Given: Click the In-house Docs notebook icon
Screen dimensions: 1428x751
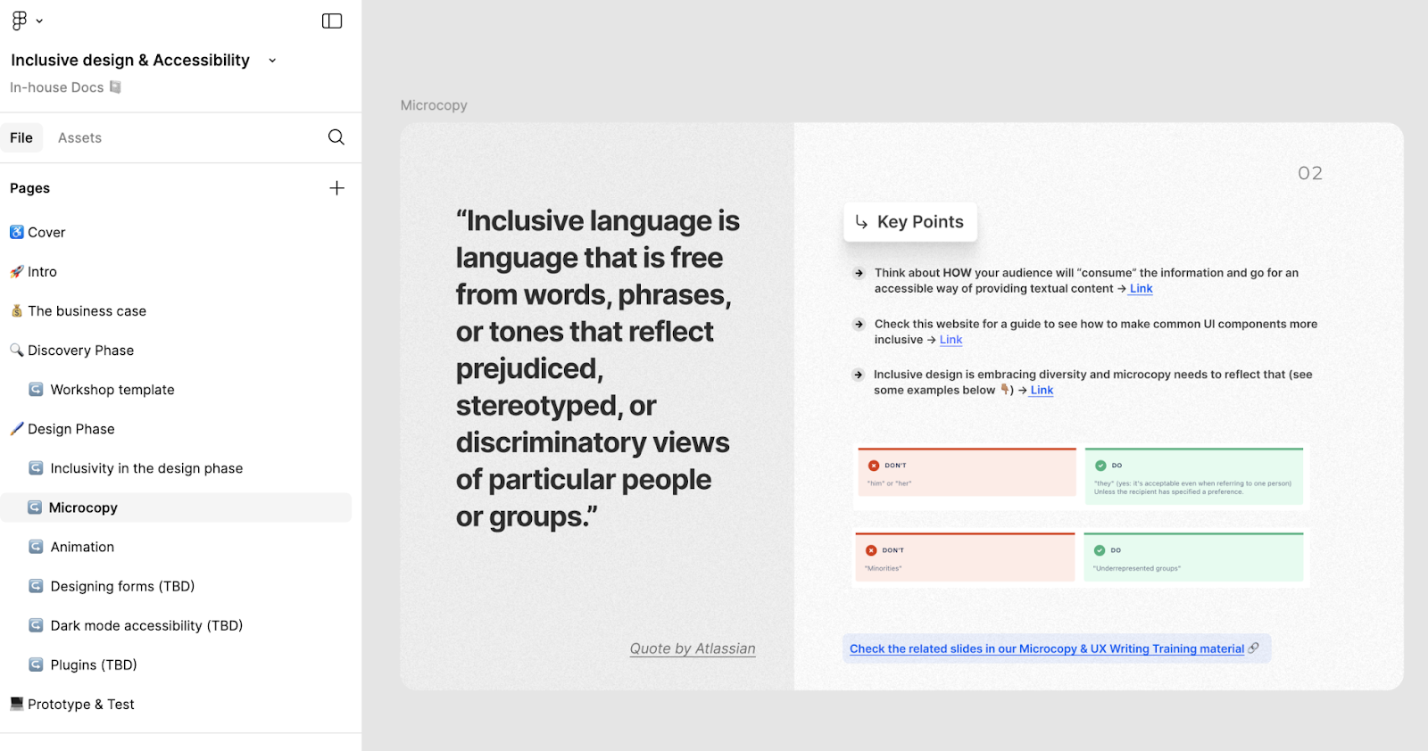Looking at the screenshot, I should (x=116, y=87).
